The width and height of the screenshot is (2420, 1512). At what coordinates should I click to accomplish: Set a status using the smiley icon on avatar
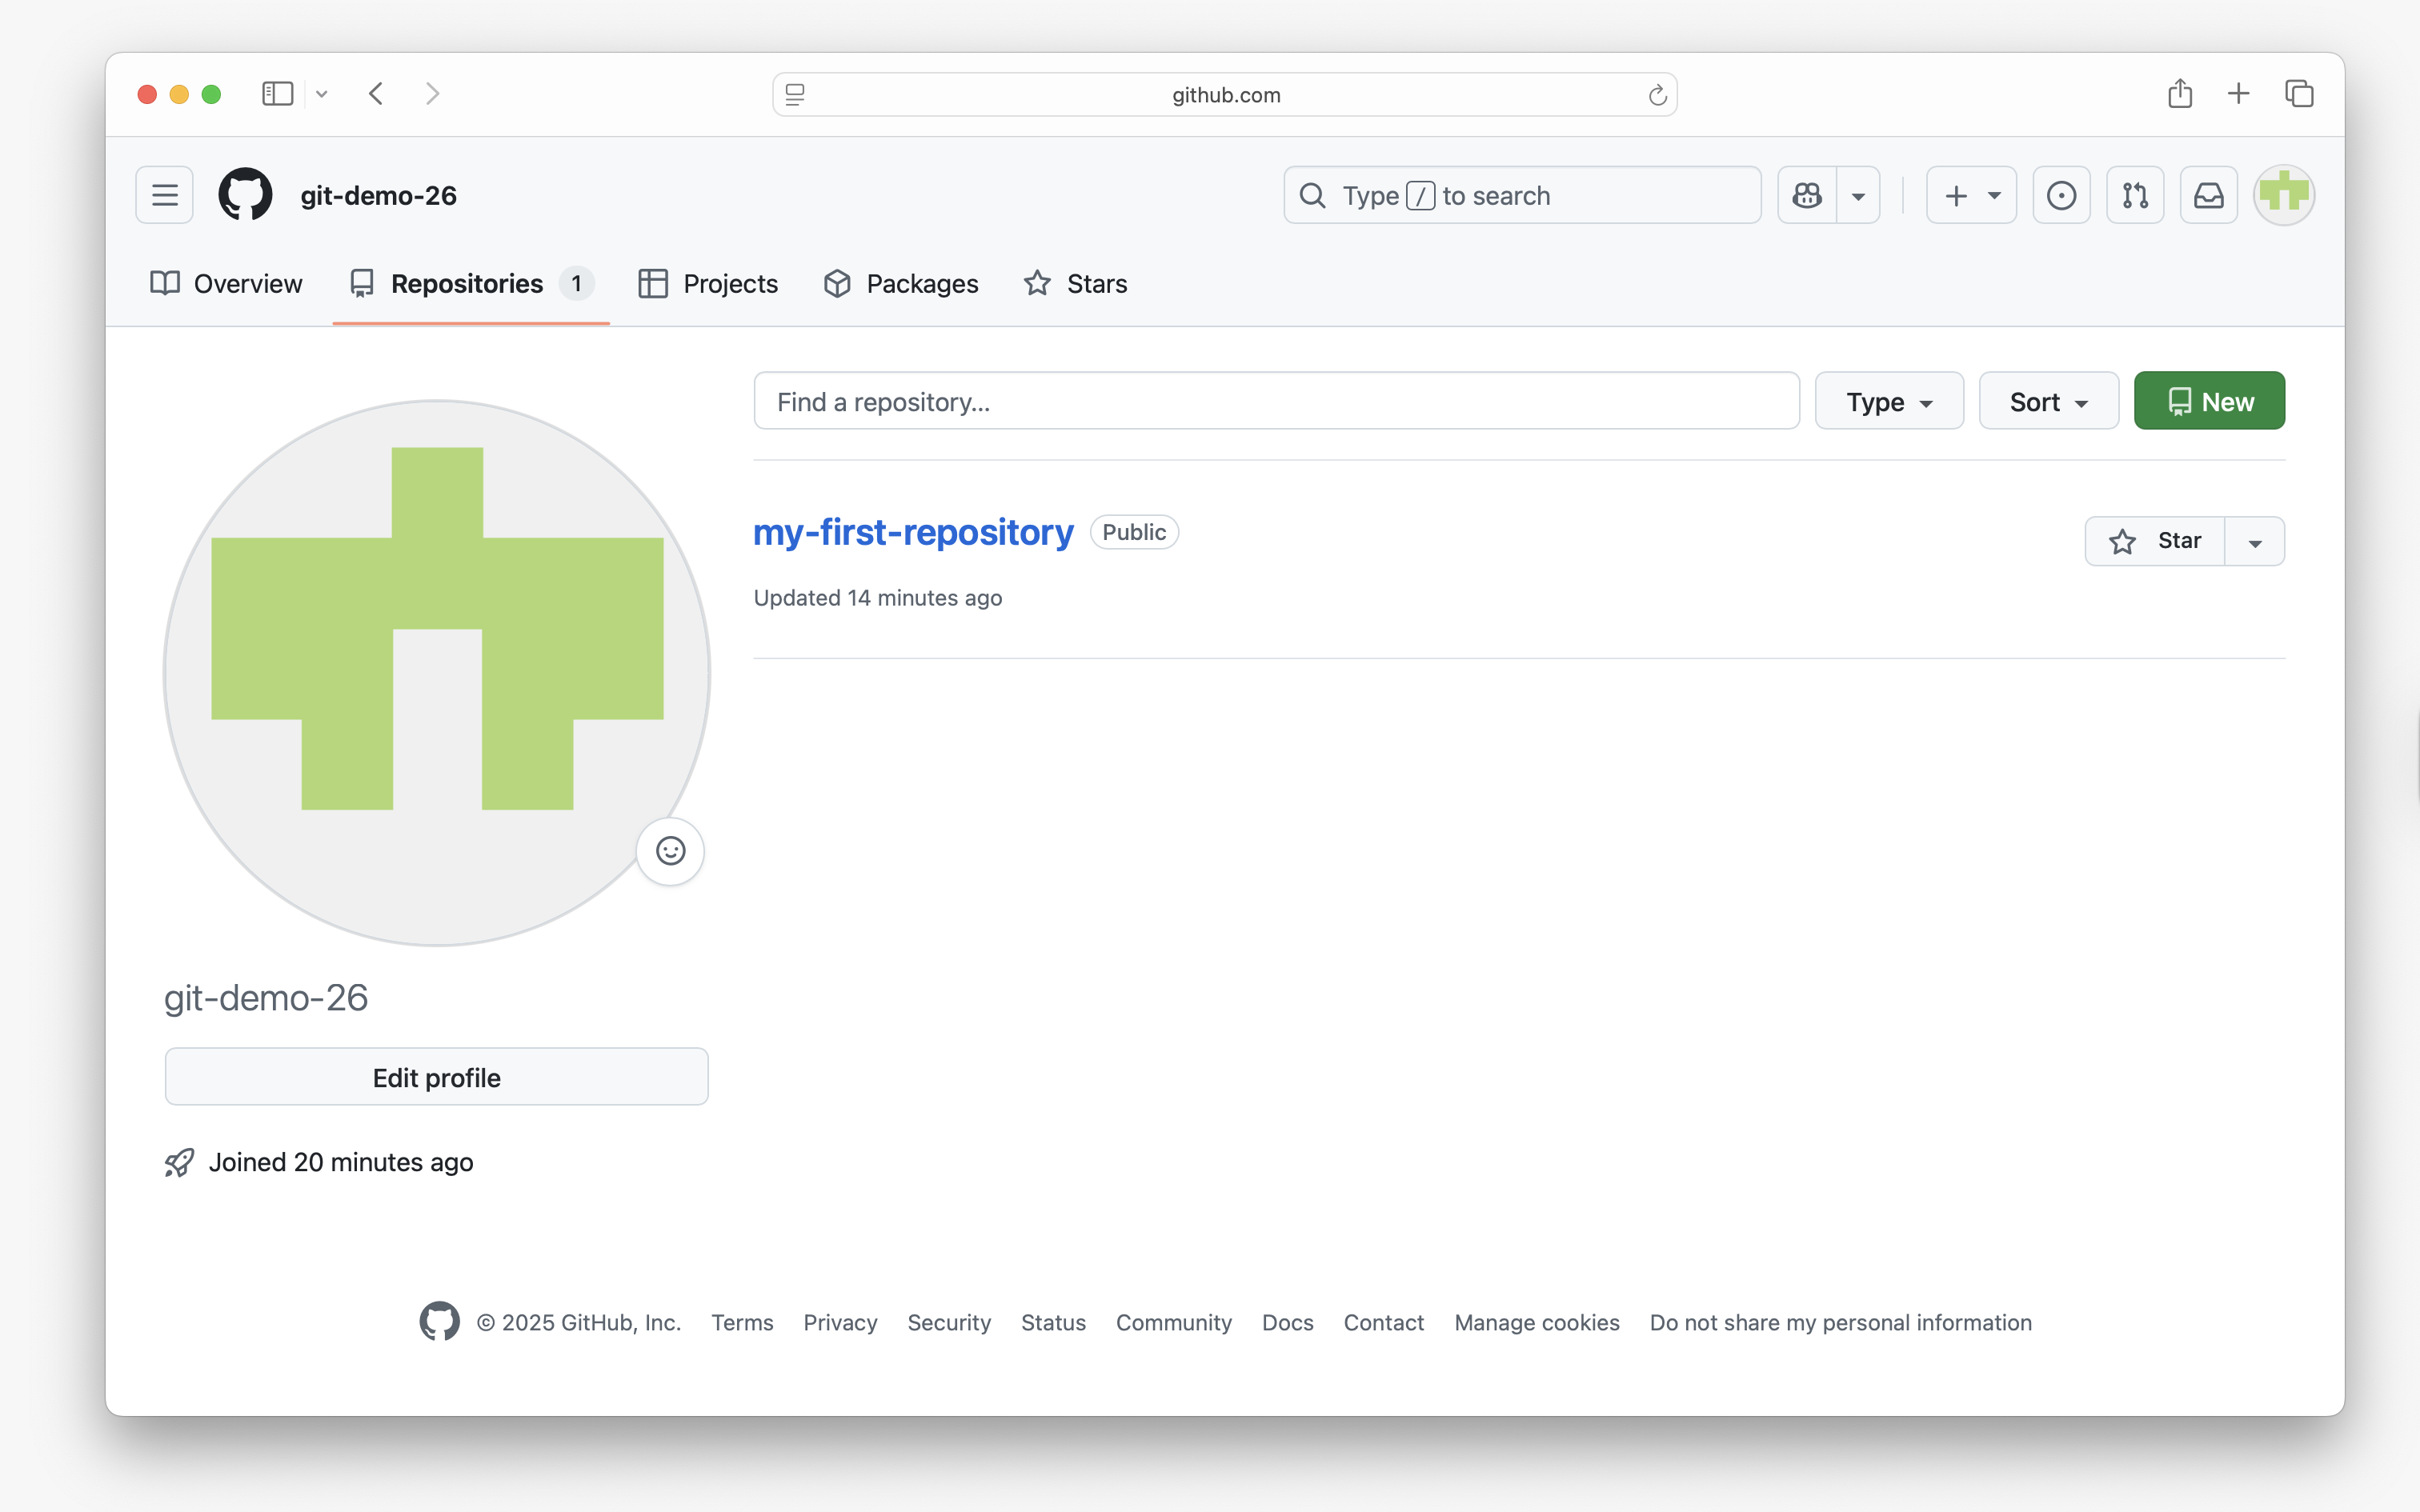[x=670, y=850]
